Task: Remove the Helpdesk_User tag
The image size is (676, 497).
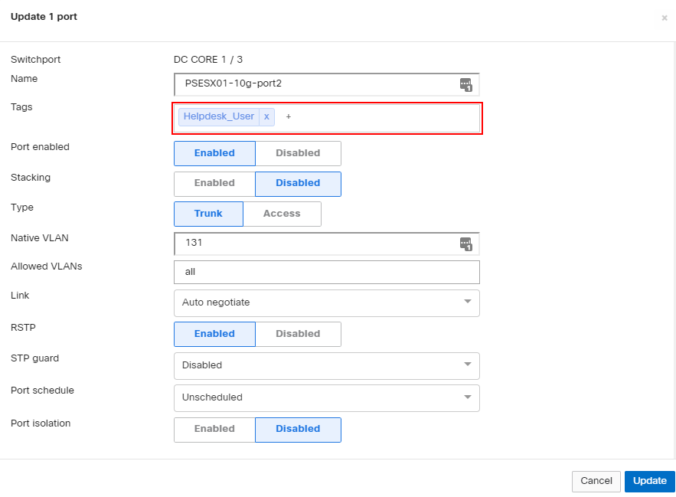Action: (266, 116)
